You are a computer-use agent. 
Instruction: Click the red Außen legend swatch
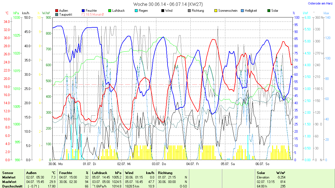(57, 11)
